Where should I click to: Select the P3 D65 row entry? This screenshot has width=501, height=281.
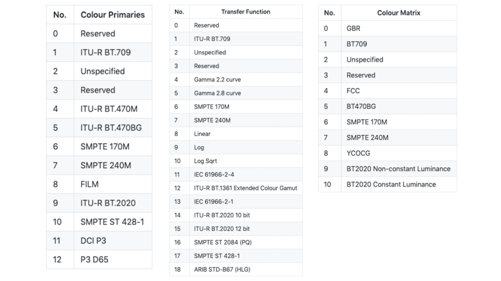(94, 260)
